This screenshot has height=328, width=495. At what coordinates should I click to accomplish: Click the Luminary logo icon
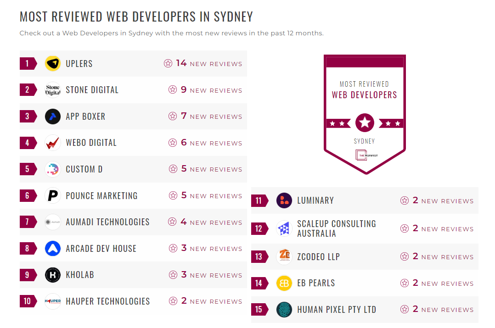(x=284, y=200)
